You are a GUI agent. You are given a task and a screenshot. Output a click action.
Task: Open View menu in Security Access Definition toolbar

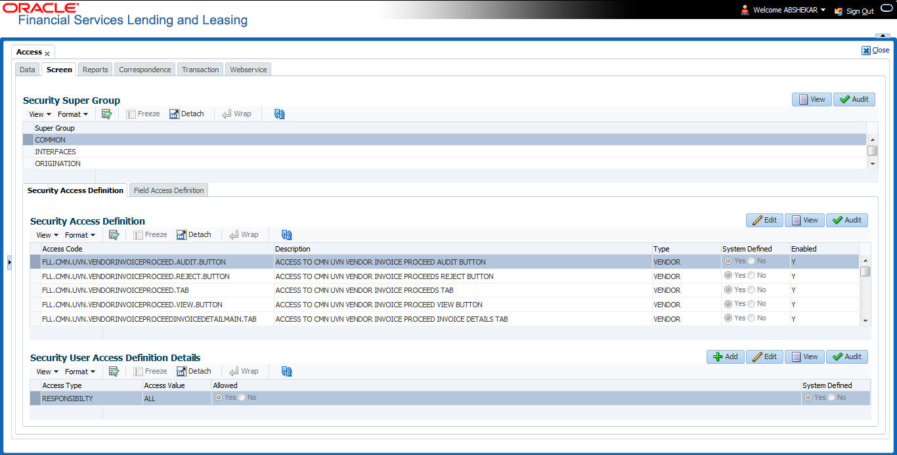pos(47,235)
